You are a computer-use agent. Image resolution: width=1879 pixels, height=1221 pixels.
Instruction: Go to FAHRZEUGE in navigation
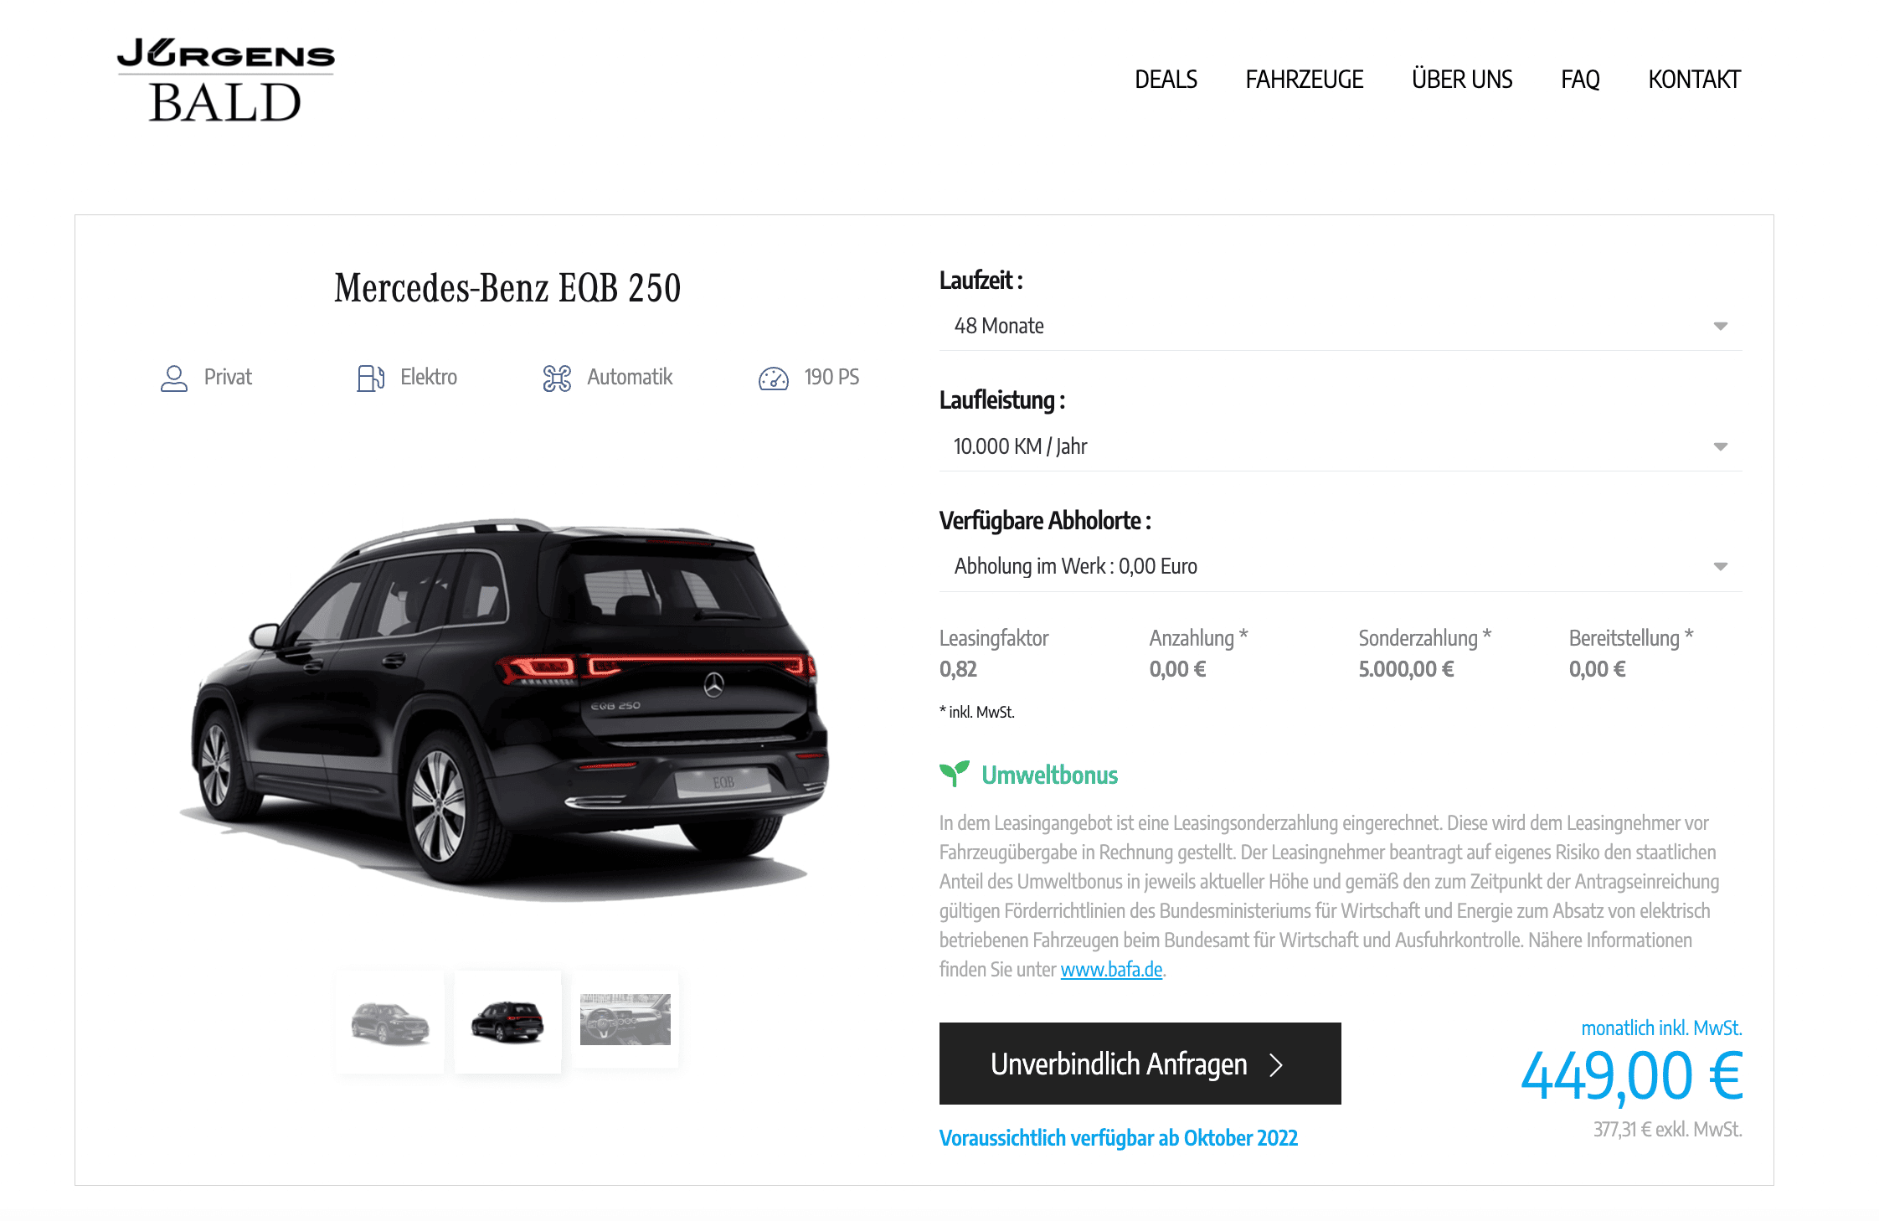(x=1305, y=80)
